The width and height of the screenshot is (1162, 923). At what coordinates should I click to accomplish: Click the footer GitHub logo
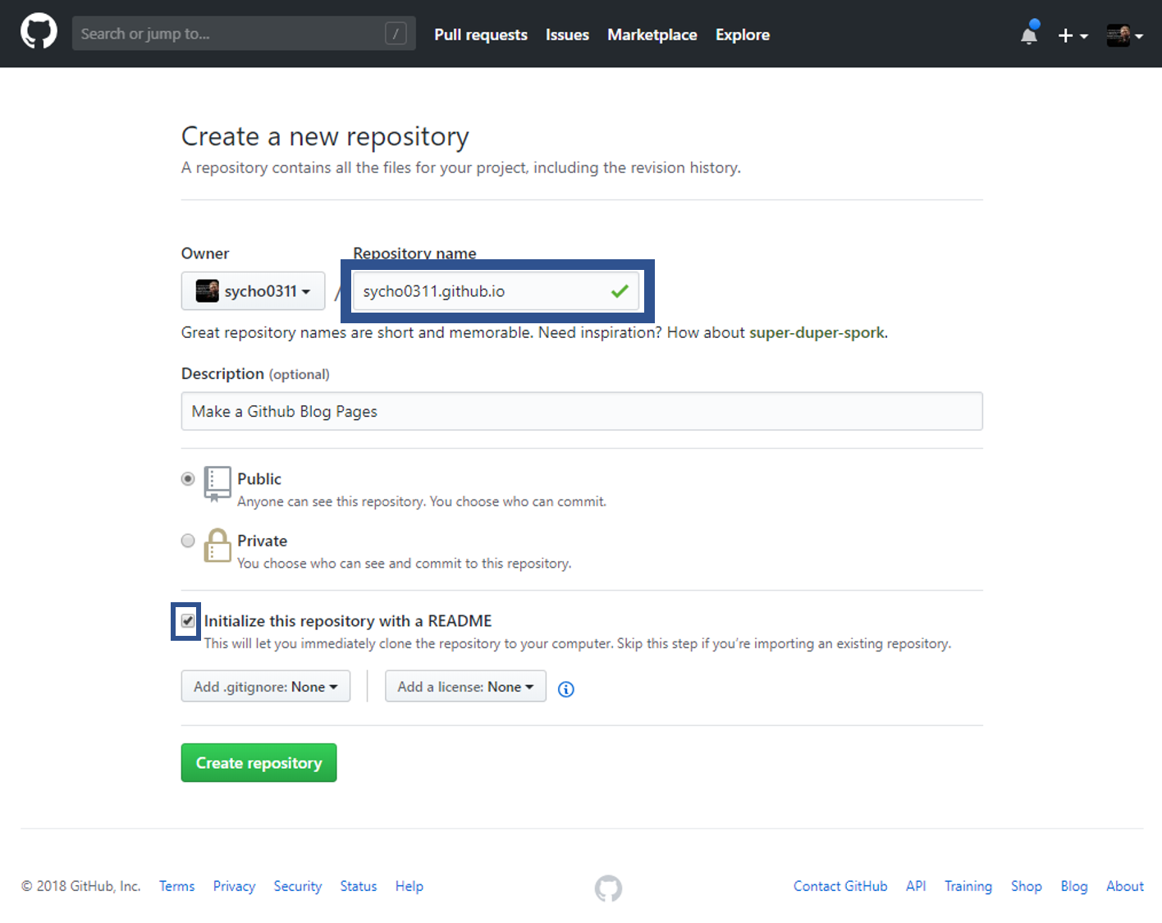tap(608, 888)
